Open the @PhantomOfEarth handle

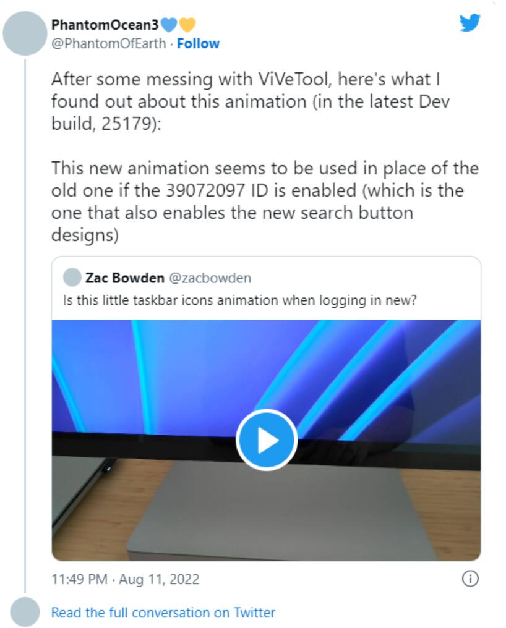(x=108, y=43)
